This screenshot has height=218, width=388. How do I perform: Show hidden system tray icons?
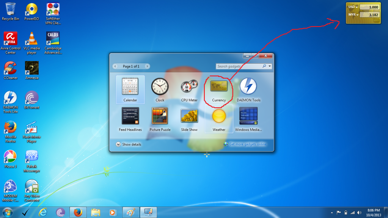[332, 213]
